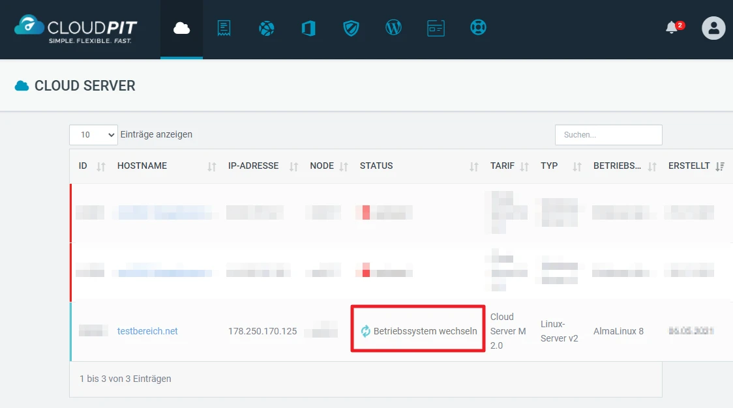View notifications via the bell icon
733x408 pixels.
click(x=672, y=28)
